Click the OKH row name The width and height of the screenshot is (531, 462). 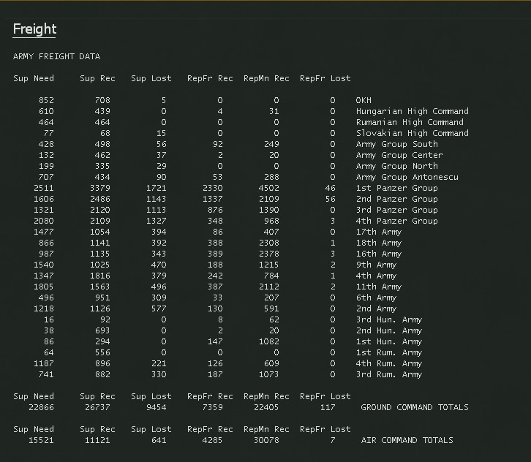364,100
